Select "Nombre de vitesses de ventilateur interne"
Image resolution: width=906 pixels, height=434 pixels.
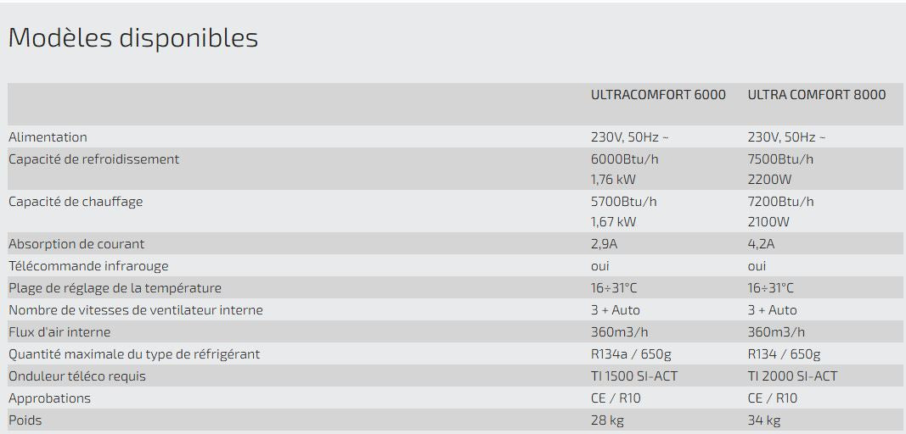point(136,310)
